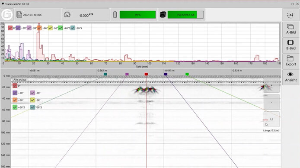This screenshot has height=168, width=300.
Task: Disable the +66° checkbox in the top chart legend
Action: click(39, 28)
